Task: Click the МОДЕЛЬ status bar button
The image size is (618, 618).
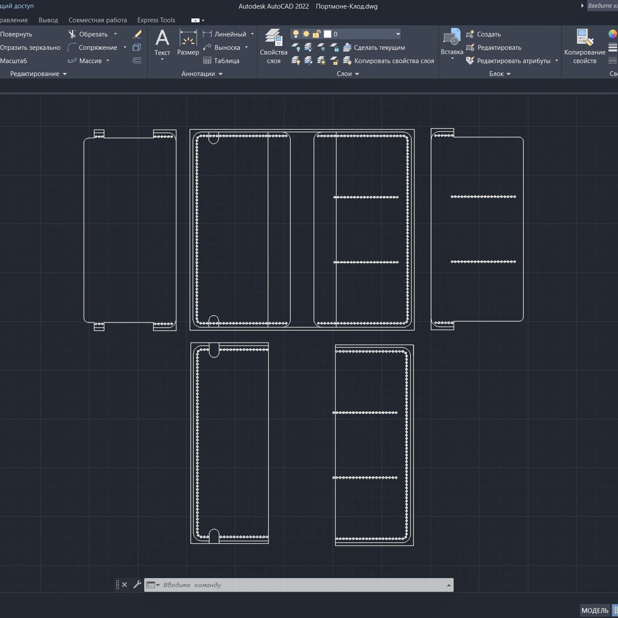Action: [595, 610]
